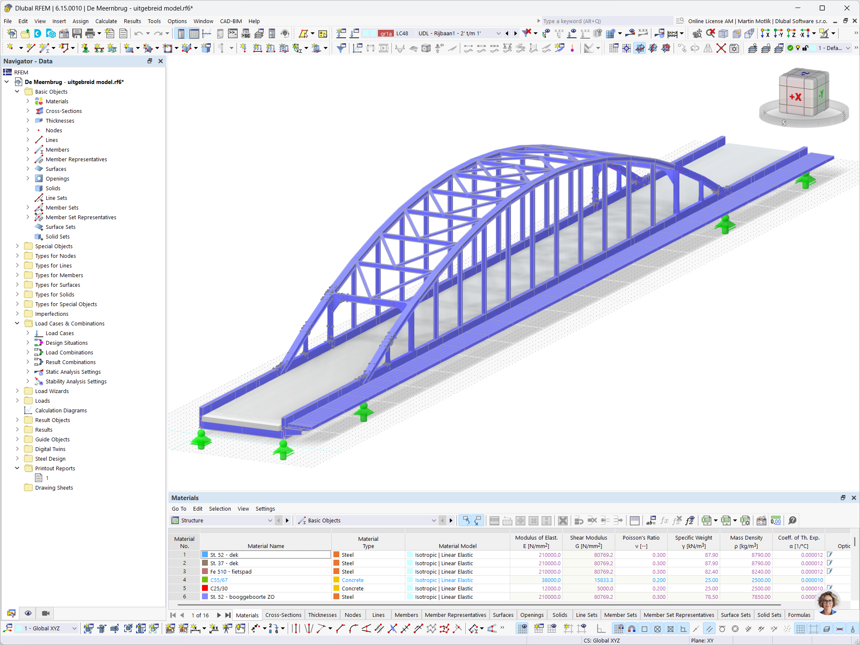
Task: Click the red X delete icon in second toolbar
Action: (721, 49)
